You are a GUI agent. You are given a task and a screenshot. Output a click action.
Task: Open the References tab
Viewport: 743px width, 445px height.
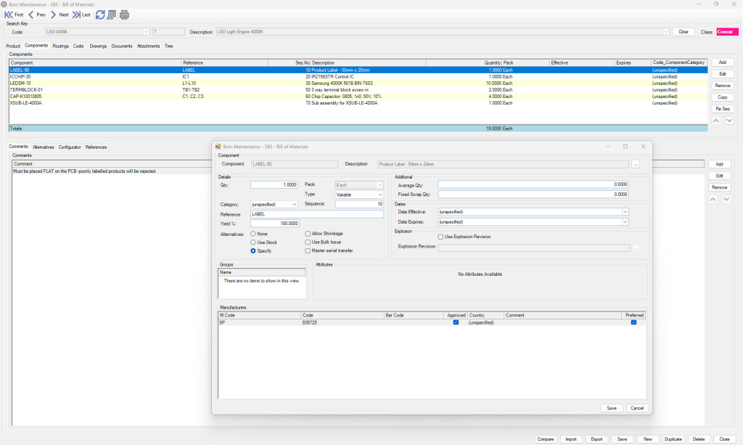[x=97, y=147]
